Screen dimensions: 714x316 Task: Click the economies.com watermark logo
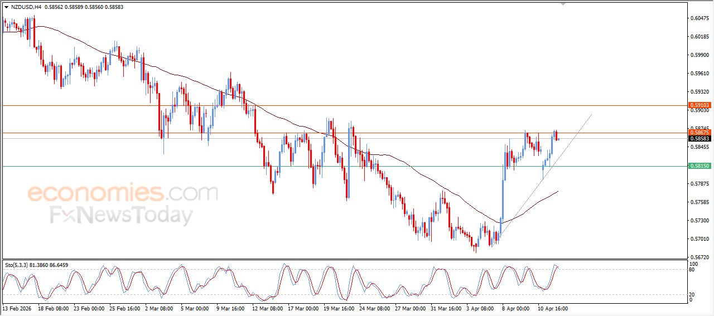pos(122,193)
